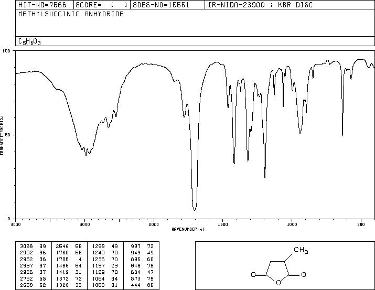
Task: Select the 1708 peak table entry
Action: [x=62, y=259]
